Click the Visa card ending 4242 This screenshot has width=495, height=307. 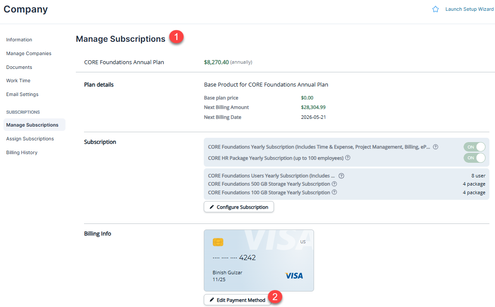point(259,260)
